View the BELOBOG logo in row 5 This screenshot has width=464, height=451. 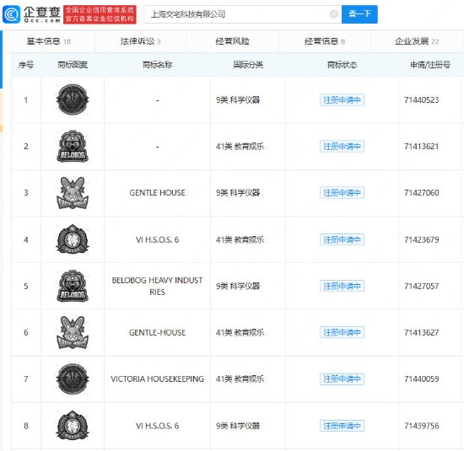click(73, 286)
